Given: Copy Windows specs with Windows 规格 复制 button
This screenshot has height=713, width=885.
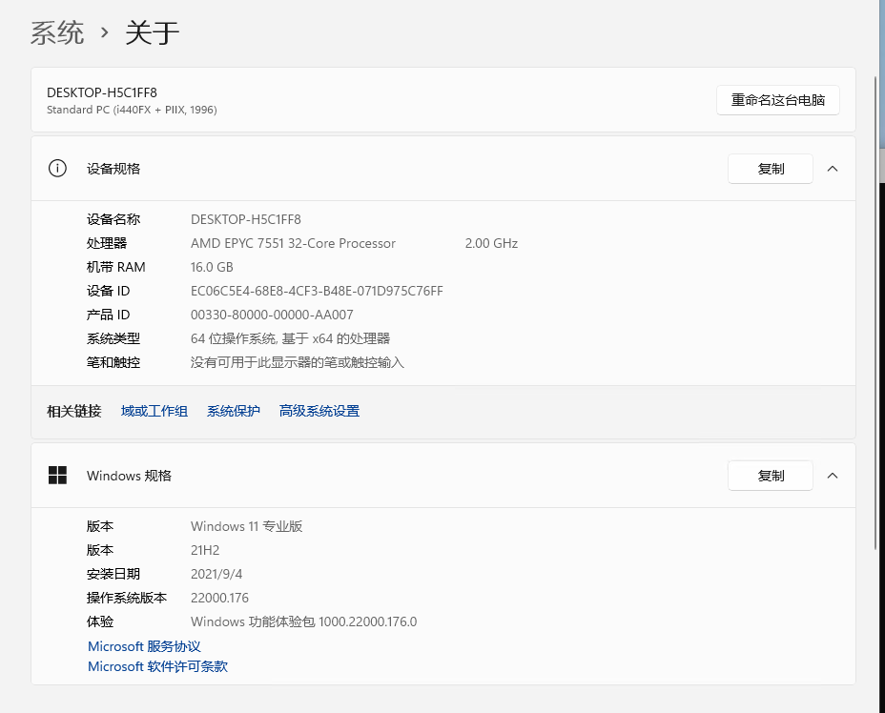Looking at the screenshot, I should 771,476.
